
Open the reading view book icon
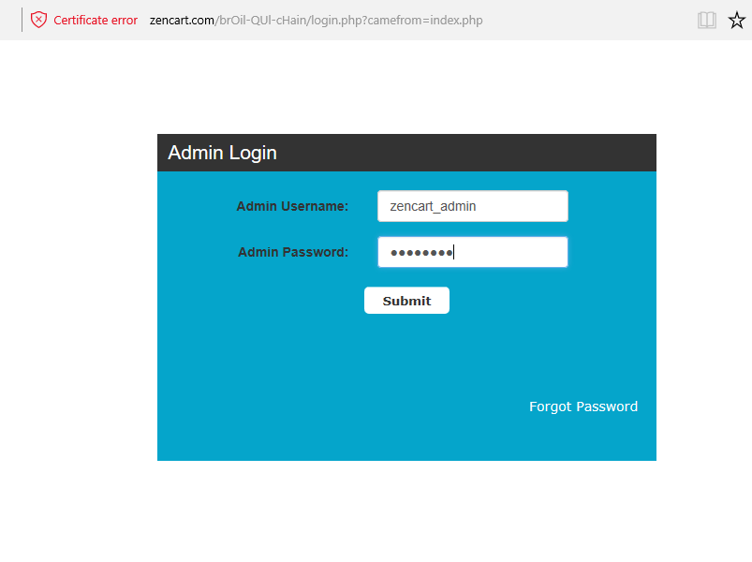click(707, 20)
